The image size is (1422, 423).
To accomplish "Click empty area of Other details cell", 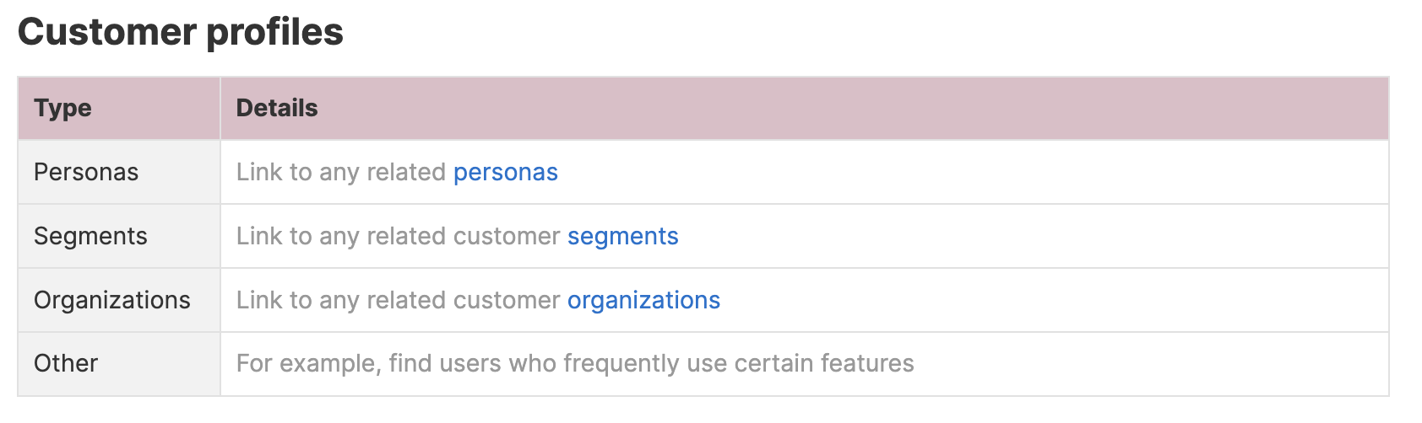I will [1148, 363].
